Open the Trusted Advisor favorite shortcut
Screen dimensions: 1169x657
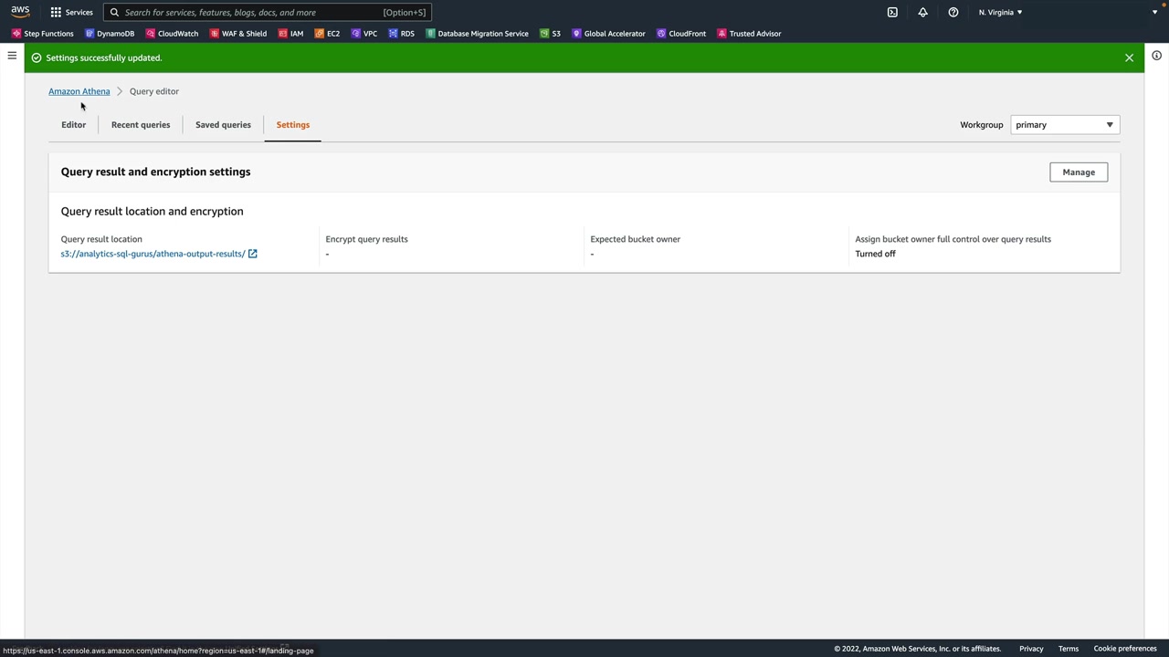coord(749,34)
